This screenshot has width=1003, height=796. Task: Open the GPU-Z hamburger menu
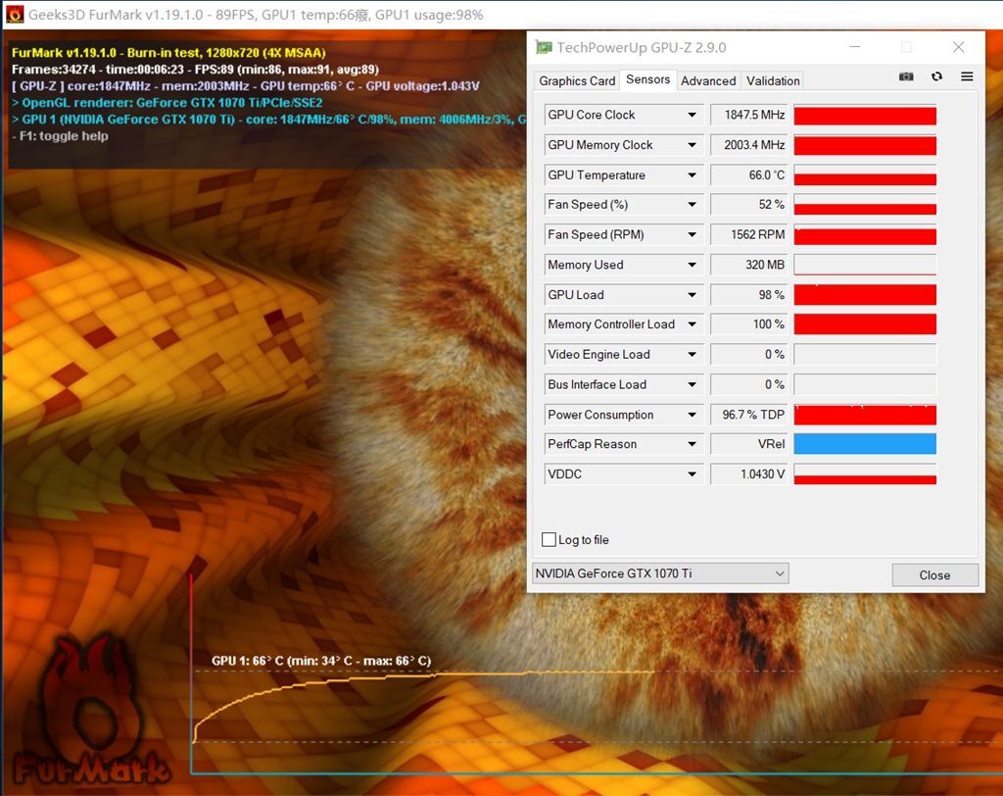[x=967, y=76]
